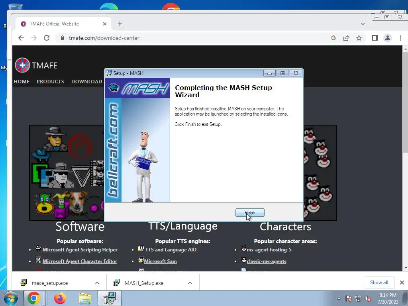Open the Windows Start menu
The height and width of the screenshot is (306, 408).
tap(10, 298)
